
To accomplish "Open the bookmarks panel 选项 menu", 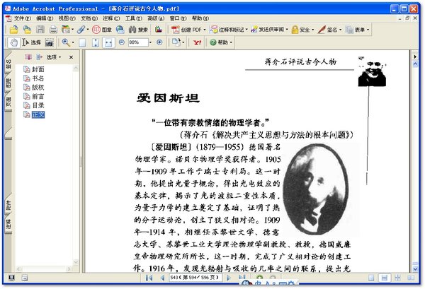I will point(54,57).
